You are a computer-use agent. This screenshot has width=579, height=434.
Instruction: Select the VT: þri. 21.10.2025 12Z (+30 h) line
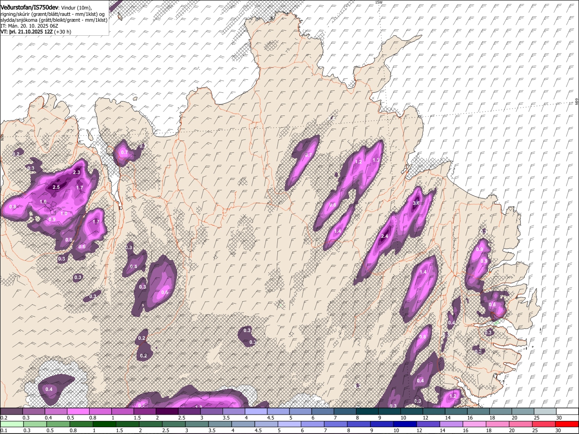(36, 32)
